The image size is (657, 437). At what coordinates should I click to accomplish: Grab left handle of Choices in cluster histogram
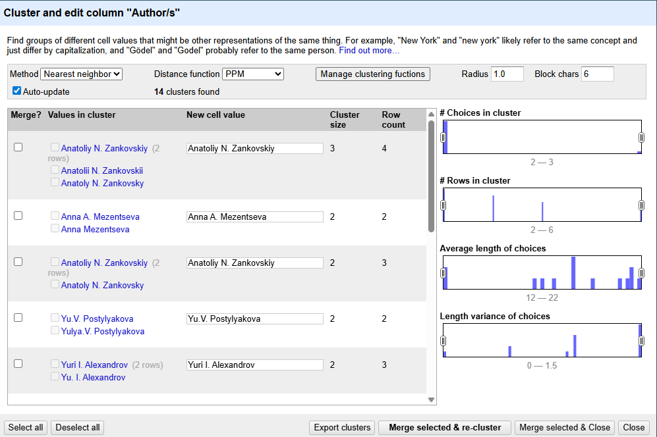[x=443, y=138]
